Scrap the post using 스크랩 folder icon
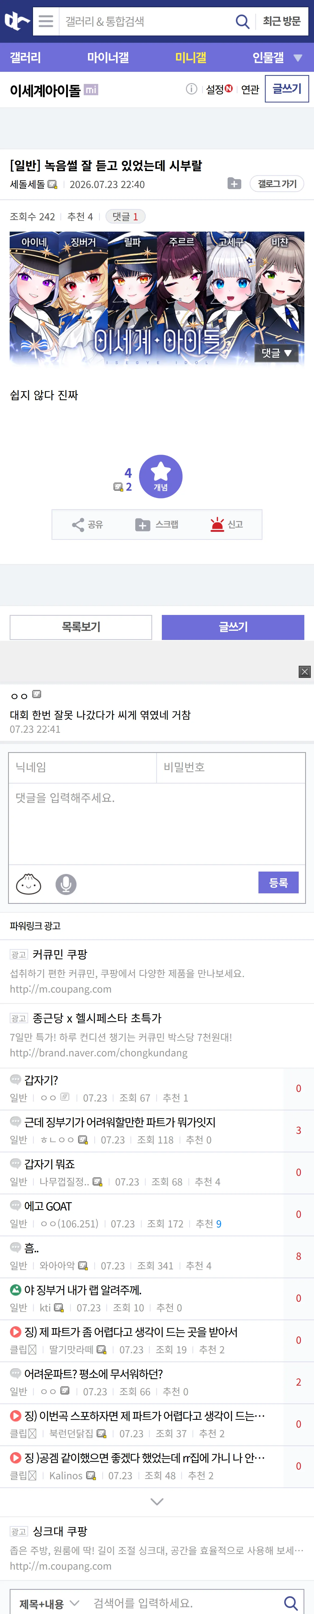314x1614 pixels. 157,525
